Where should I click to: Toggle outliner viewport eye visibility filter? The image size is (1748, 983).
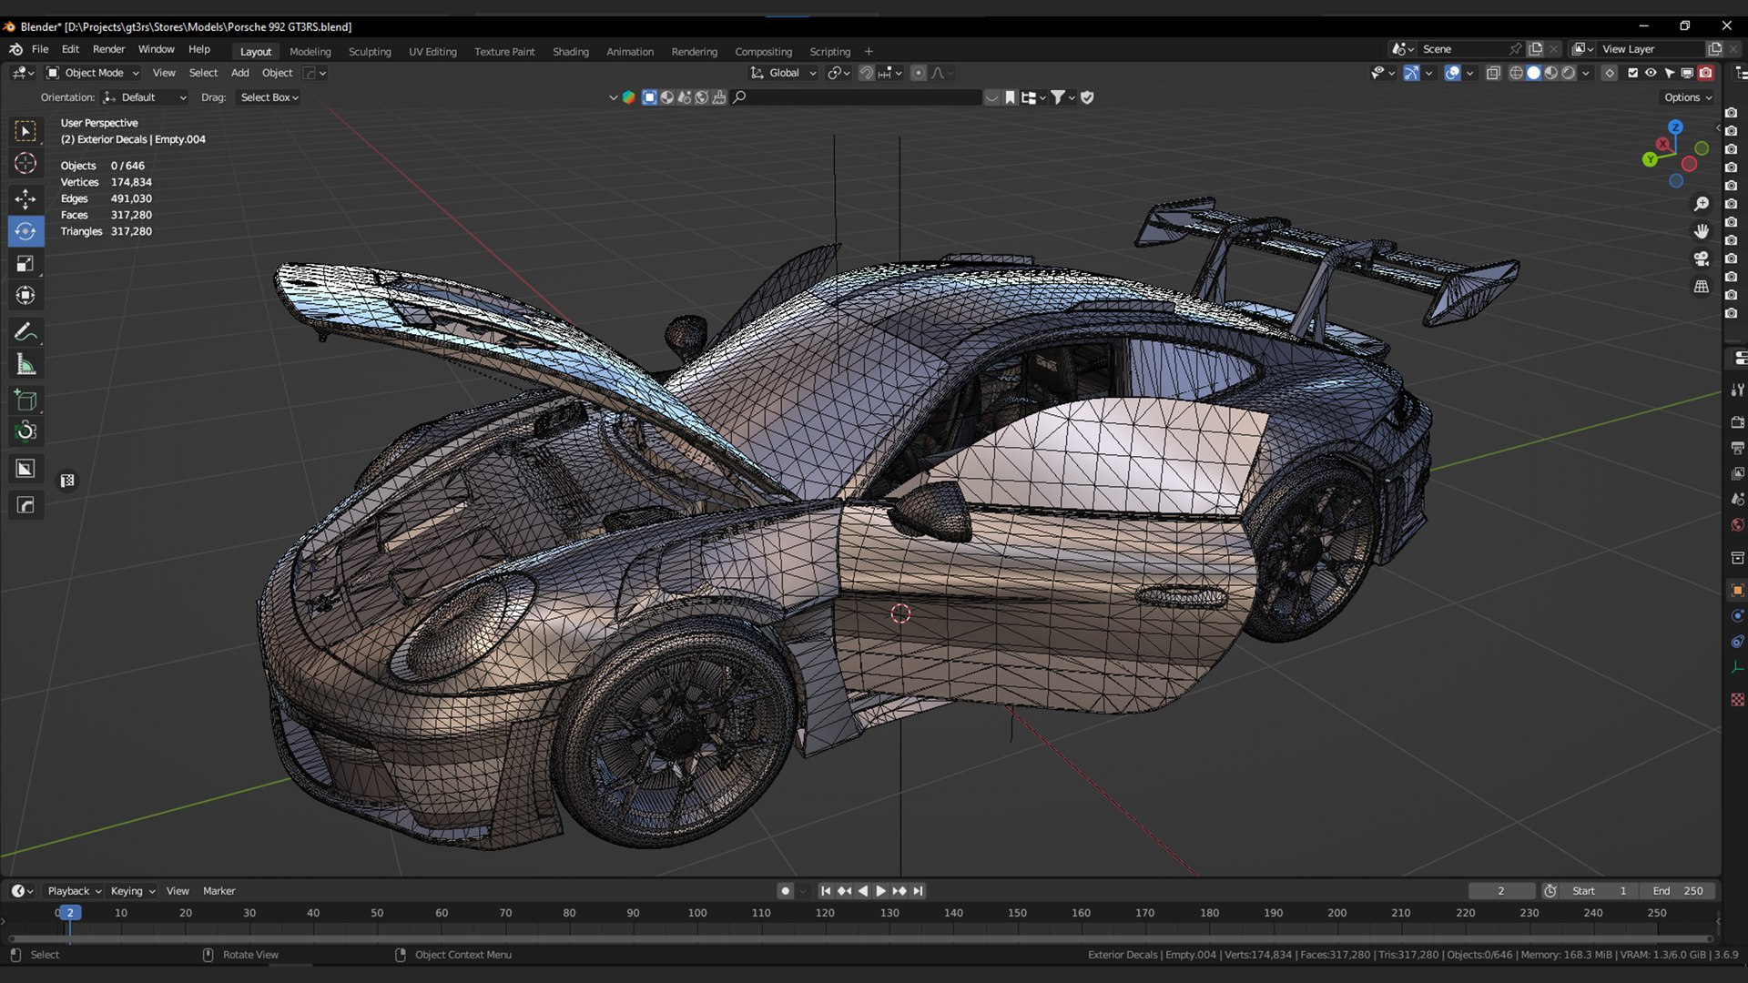(1651, 73)
